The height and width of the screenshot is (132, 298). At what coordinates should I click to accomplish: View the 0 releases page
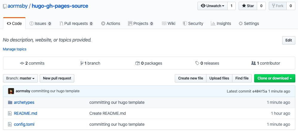(207, 63)
